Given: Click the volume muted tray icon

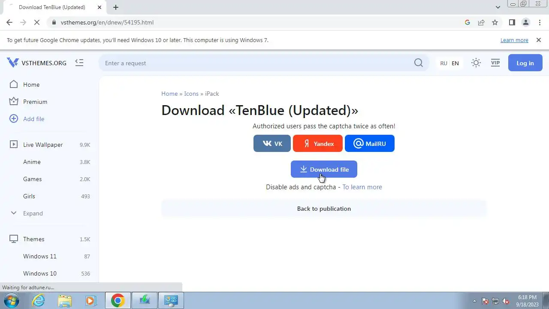Looking at the screenshot, I should click(x=506, y=301).
